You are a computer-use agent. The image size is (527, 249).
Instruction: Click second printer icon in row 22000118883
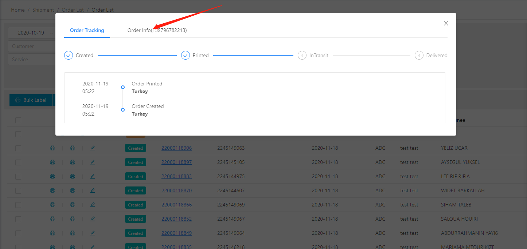coord(73,176)
